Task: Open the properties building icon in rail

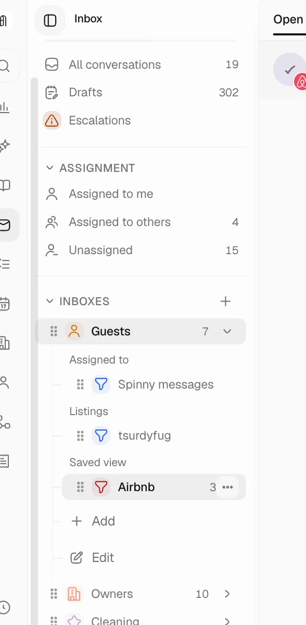Action: (x=5, y=343)
